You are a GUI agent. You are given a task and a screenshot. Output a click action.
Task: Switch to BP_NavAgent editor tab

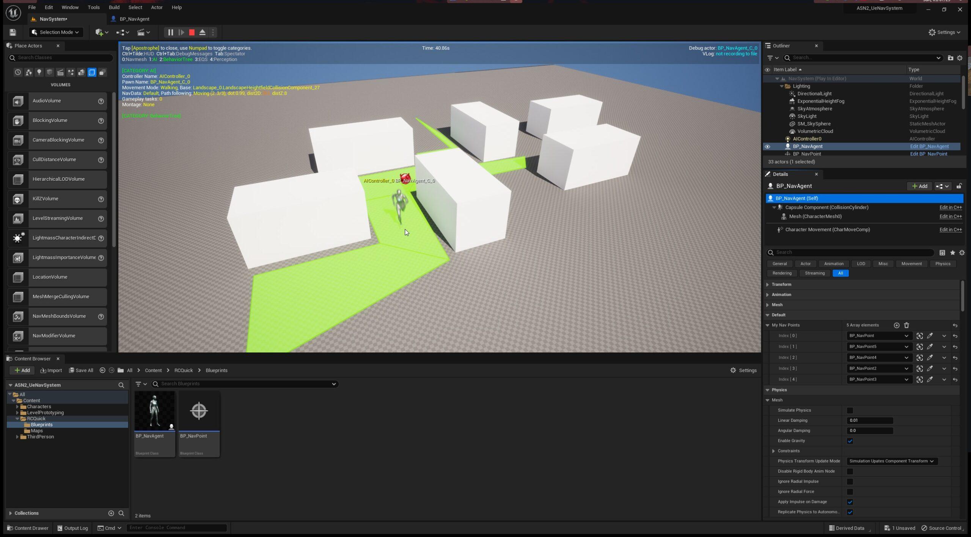(134, 19)
